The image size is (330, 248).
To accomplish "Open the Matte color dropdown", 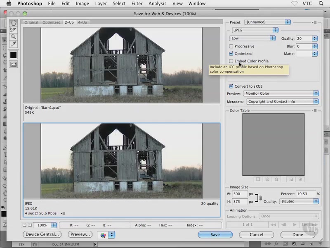I will click(x=315, y=54).
